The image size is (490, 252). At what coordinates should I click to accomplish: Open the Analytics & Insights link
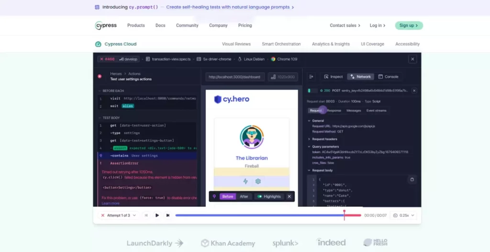pyautogui.click(x=331, y=44)
